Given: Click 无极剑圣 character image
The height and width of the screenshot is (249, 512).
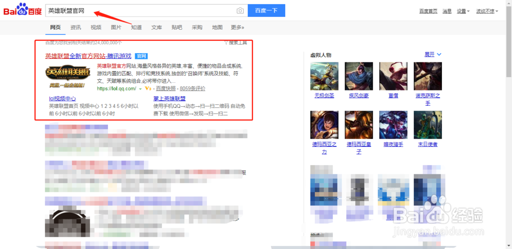Looking at the screenshot, I should 324,76.
